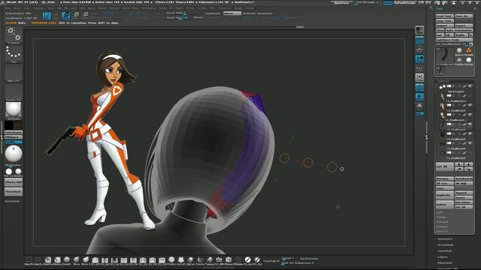The height and width of the screenshot is (270, 481).
Task: Click the Load Tool button
Action: [445, 16]
